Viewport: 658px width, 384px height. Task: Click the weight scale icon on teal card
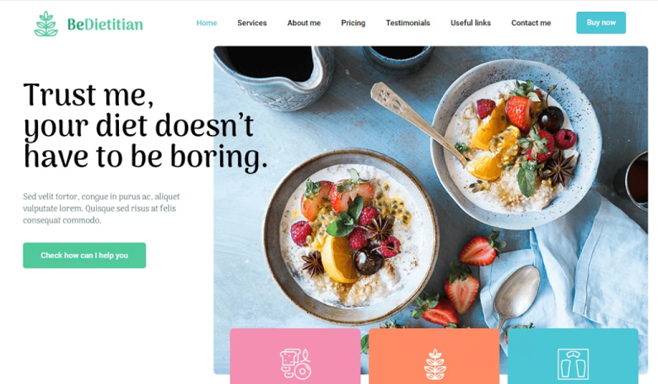(x=574, y=364)
